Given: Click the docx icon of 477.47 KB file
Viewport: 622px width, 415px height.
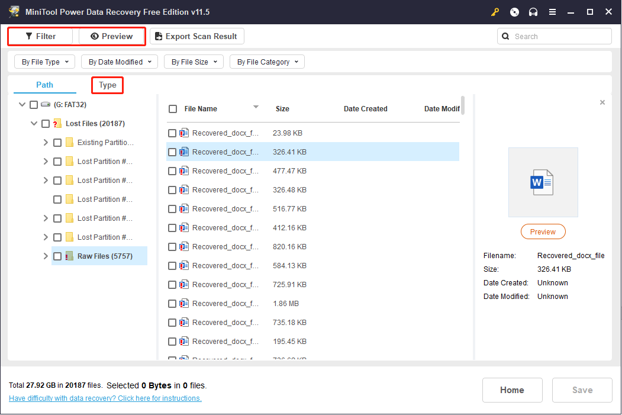Looking at the screenshot, I should [x=183, y=171].
